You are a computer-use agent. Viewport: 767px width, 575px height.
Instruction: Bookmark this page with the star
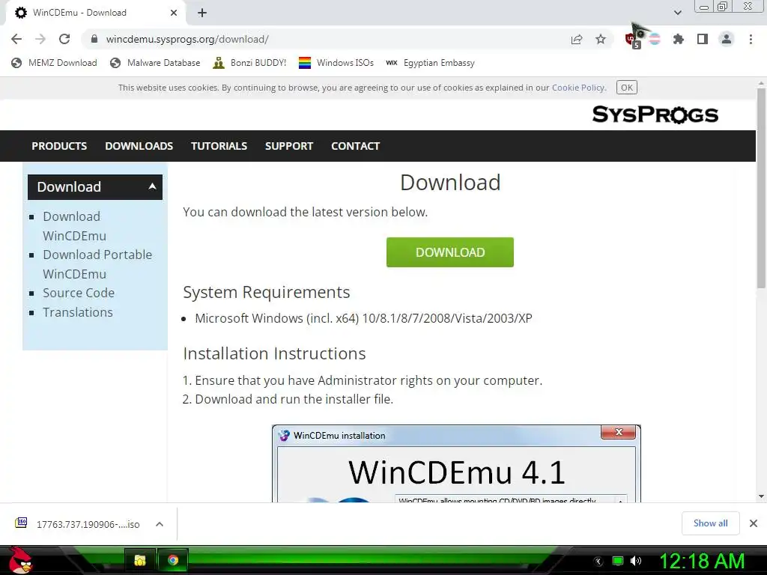[x=601, y=39]
